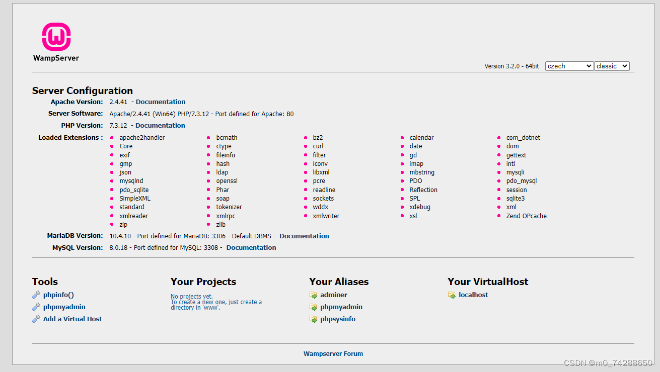Image resolution: width=660 pixels, height=372 pixels.
Task: Click the 'Version 3.2.0 - 64bit' text
Action: (x=511, y=66)
